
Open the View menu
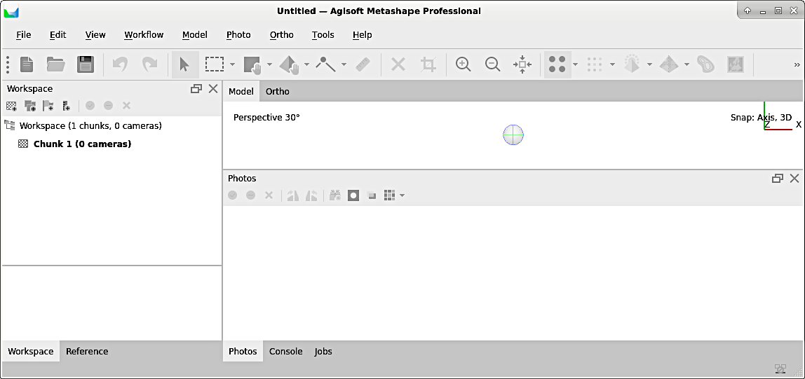pos(95,35)
